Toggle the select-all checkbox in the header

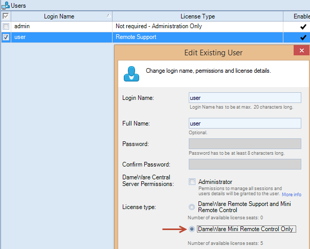pos(6,16)
